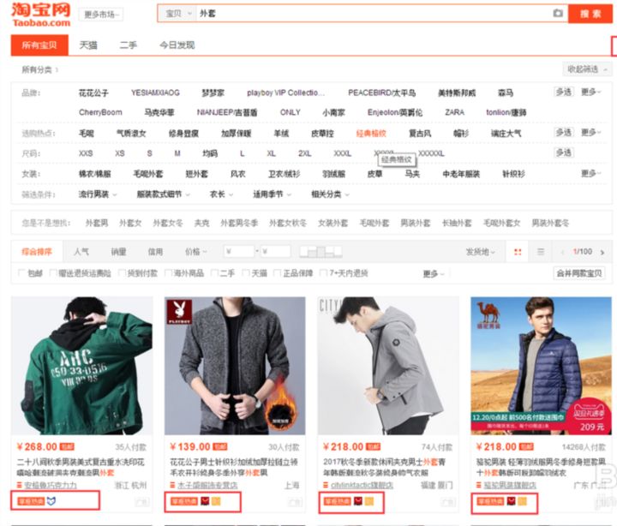This screenshot has height=526, width=617.
Task: Click blue badge icon under green jacket
Action: click(51, 501)
